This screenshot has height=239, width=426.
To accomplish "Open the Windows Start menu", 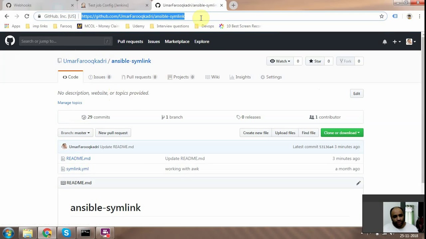I will pyautogui.click(x=8, y=233).
